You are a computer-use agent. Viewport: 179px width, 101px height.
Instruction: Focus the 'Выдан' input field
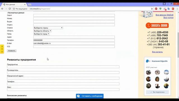(x=74, y=22)
